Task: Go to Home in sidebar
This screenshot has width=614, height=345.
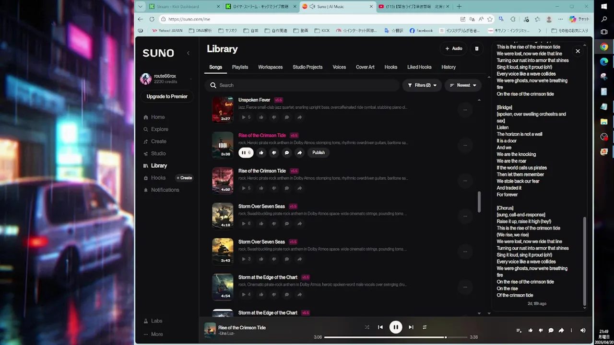Action: [154, 117]
